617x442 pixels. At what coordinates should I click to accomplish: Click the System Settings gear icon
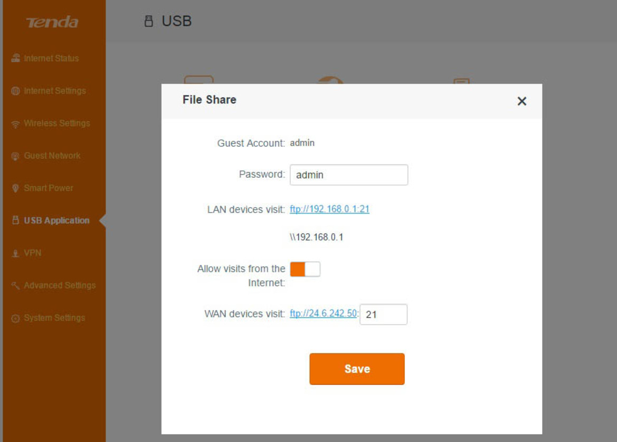pos(15,318)
